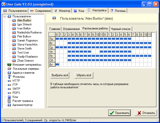Switch to the Ограничения subtab
160x123 pixels.
click(x=71, y=29)
